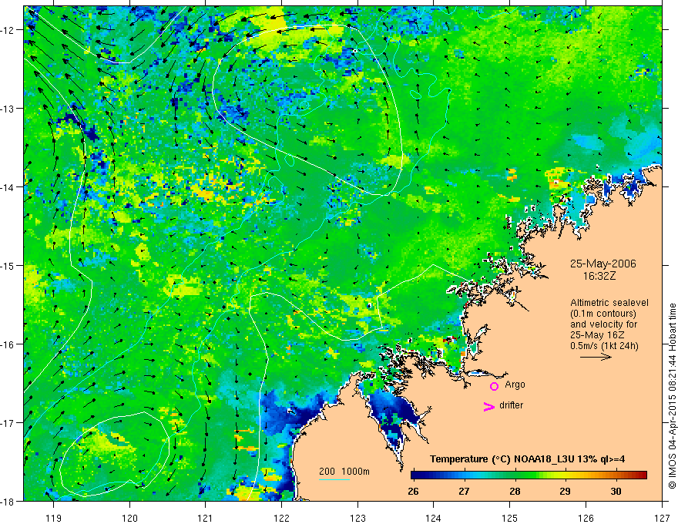
Task: Click latitude axis label -14
Action: [8, 187]
